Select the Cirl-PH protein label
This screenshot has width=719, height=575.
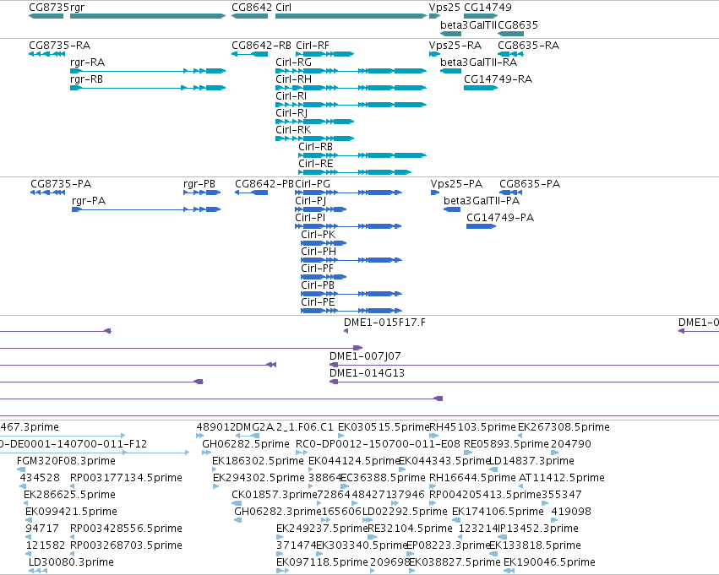tap(319, 252)
